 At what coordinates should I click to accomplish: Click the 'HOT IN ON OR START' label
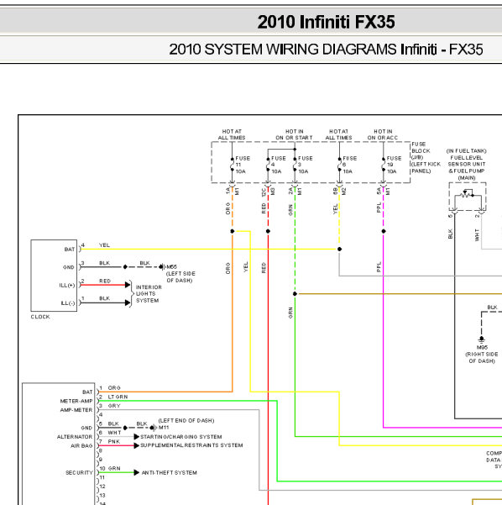tap(294, 134)
